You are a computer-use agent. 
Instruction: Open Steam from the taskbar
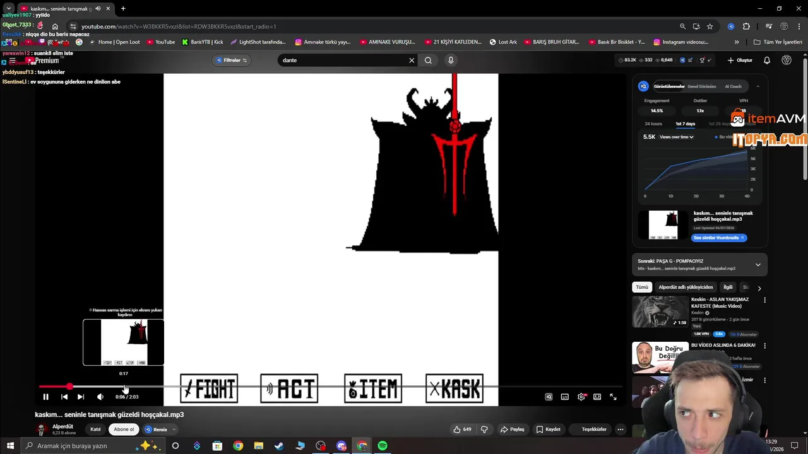point(278,446)
